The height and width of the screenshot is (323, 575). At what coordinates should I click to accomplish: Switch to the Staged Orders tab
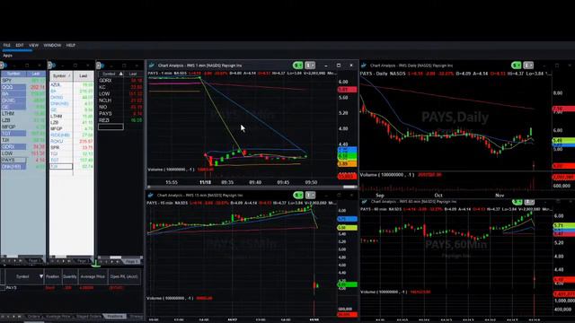point(88,317)
